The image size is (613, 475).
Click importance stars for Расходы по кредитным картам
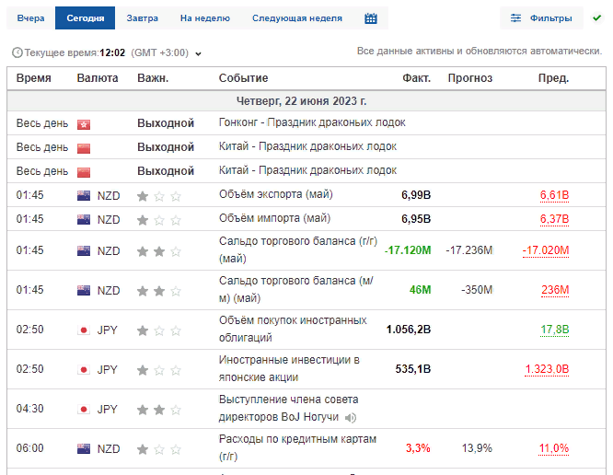click(x=158, y=449)
